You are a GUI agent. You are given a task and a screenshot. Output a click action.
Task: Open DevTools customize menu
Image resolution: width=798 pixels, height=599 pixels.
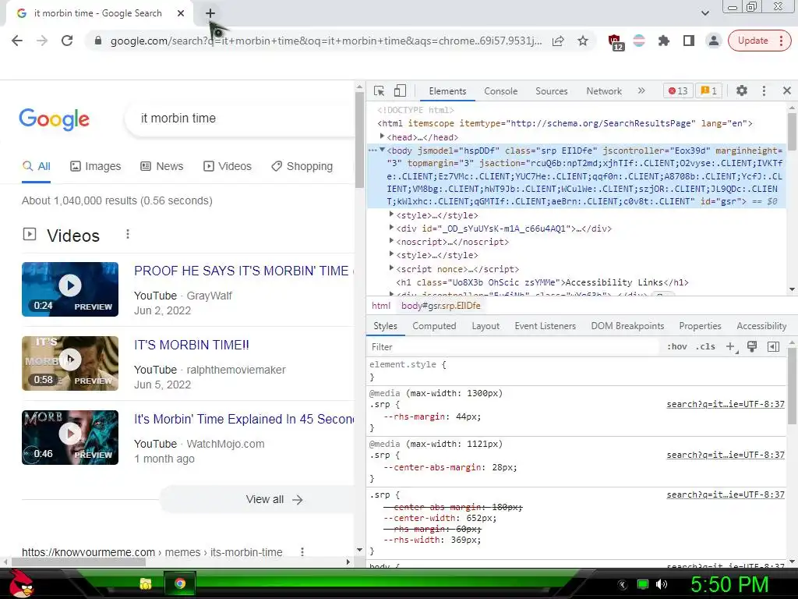[x=764, y=90]
